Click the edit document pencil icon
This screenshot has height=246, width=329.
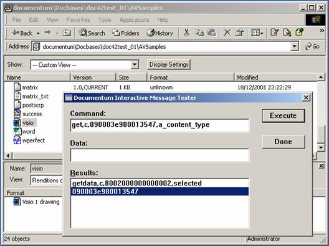[x=274, y=32]
